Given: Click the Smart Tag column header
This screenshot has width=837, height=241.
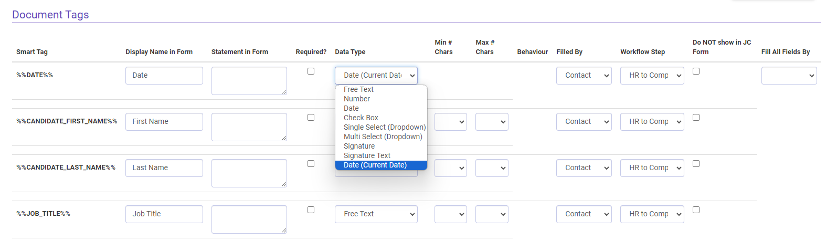Looking at the screenshot, I should pos(32,52).
